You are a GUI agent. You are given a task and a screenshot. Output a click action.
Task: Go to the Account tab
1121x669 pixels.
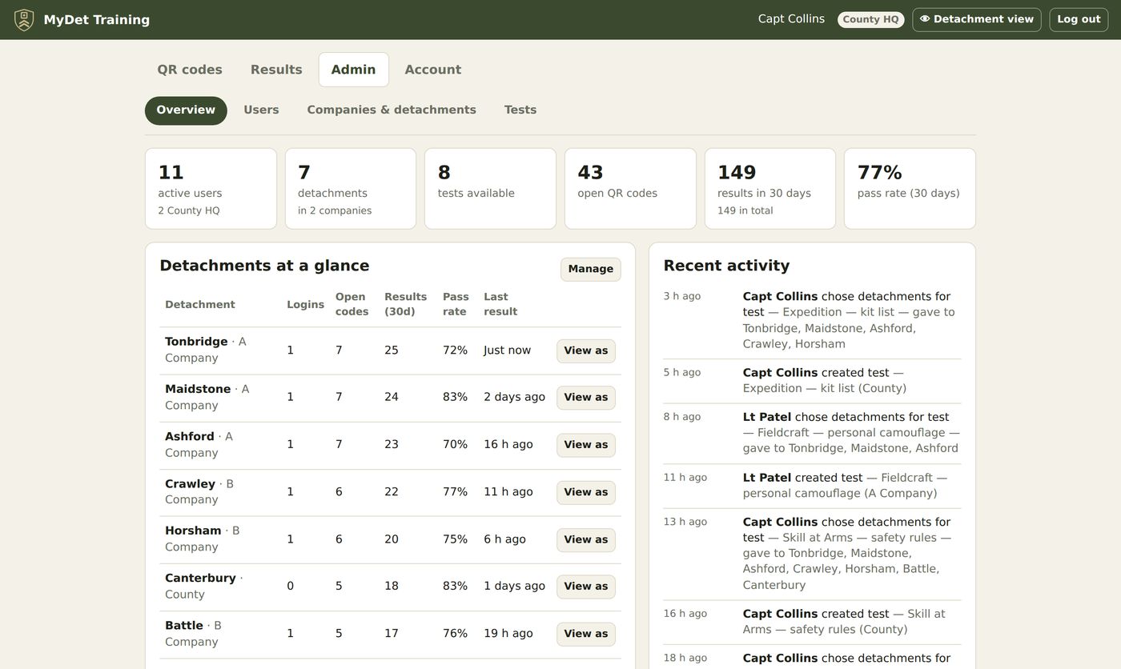tap(433, 70)
